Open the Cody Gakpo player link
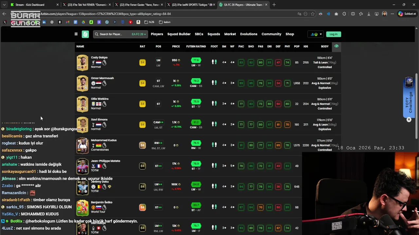419x235 pixels. (99, 57)
